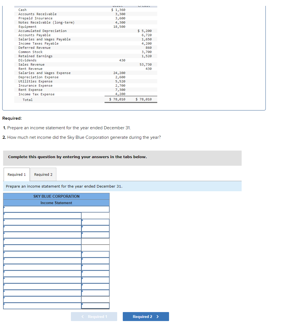Expand the second label row dropdown of the statement
This screenshot has height=323, width=282.
(42, 222)
